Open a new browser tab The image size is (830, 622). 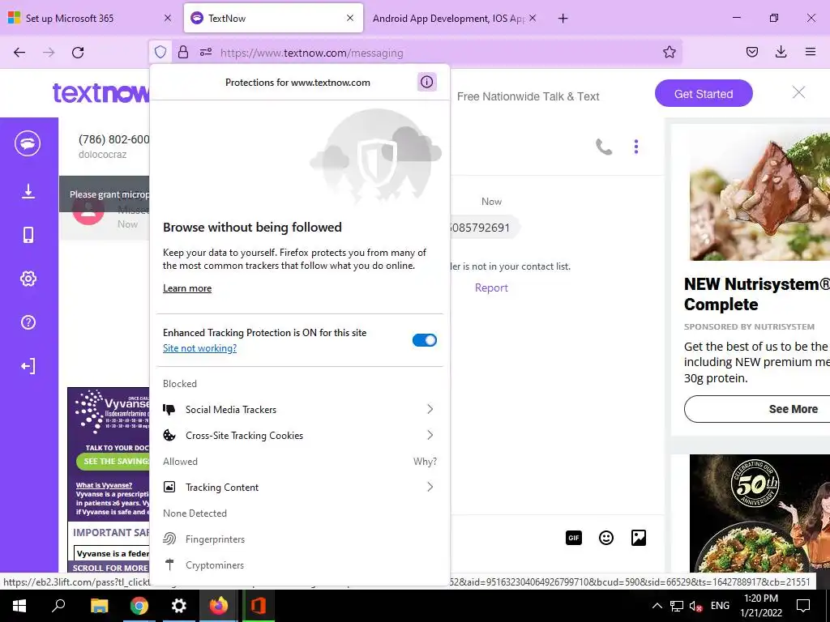[563, 19]
